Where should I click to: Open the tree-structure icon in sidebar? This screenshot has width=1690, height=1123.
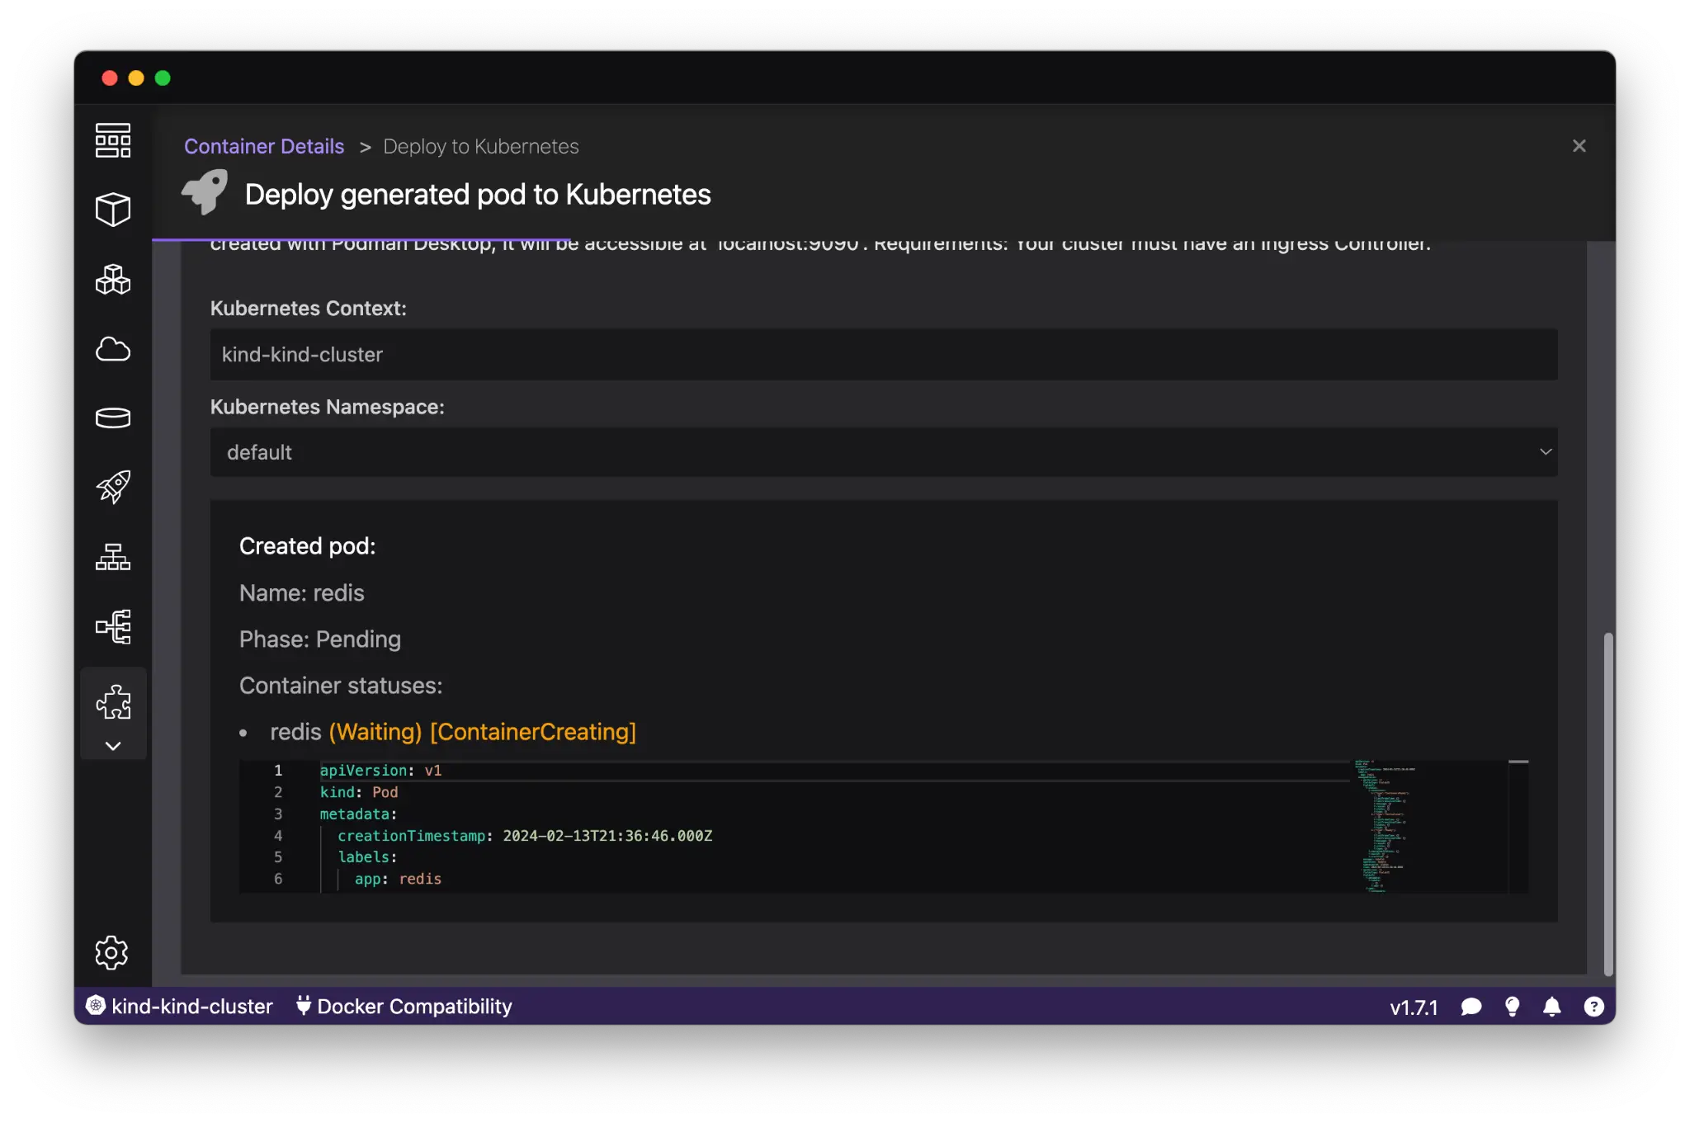point(113,626)
